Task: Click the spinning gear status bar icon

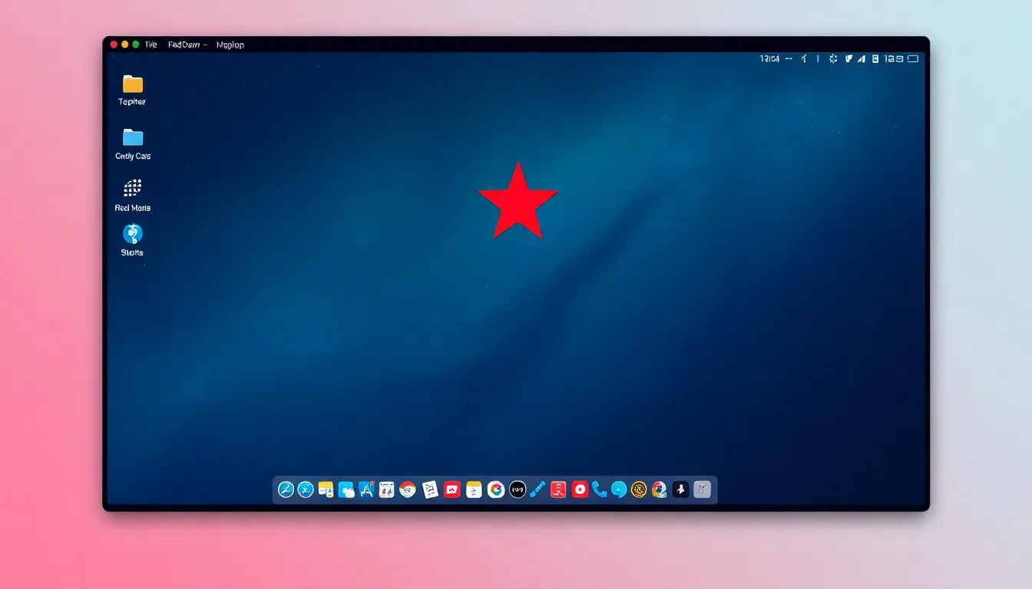Action: click(x=833, y=59)
